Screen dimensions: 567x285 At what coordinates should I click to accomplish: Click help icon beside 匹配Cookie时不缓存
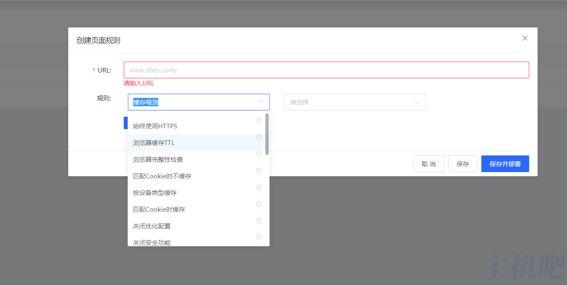[259, 170]
